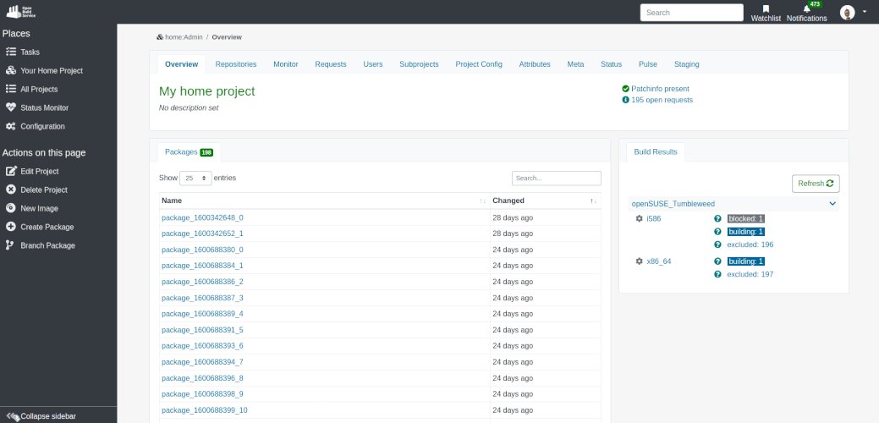
Task: Collapse the openSUSE_Tumbleweed build results
Action: [x=832, y=204]
